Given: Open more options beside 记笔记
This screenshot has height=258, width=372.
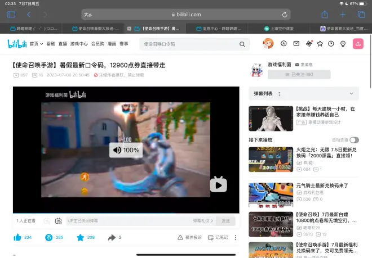Looking at the screenshot, I should click(236, 237).
